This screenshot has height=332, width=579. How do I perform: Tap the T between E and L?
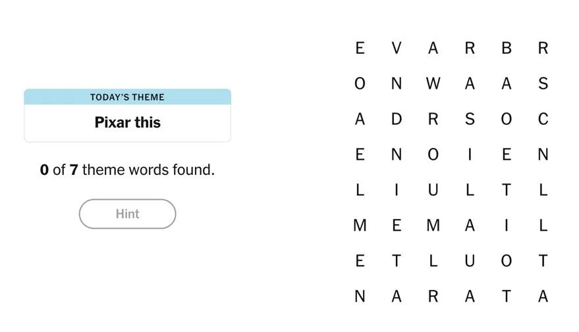(396, 261)
